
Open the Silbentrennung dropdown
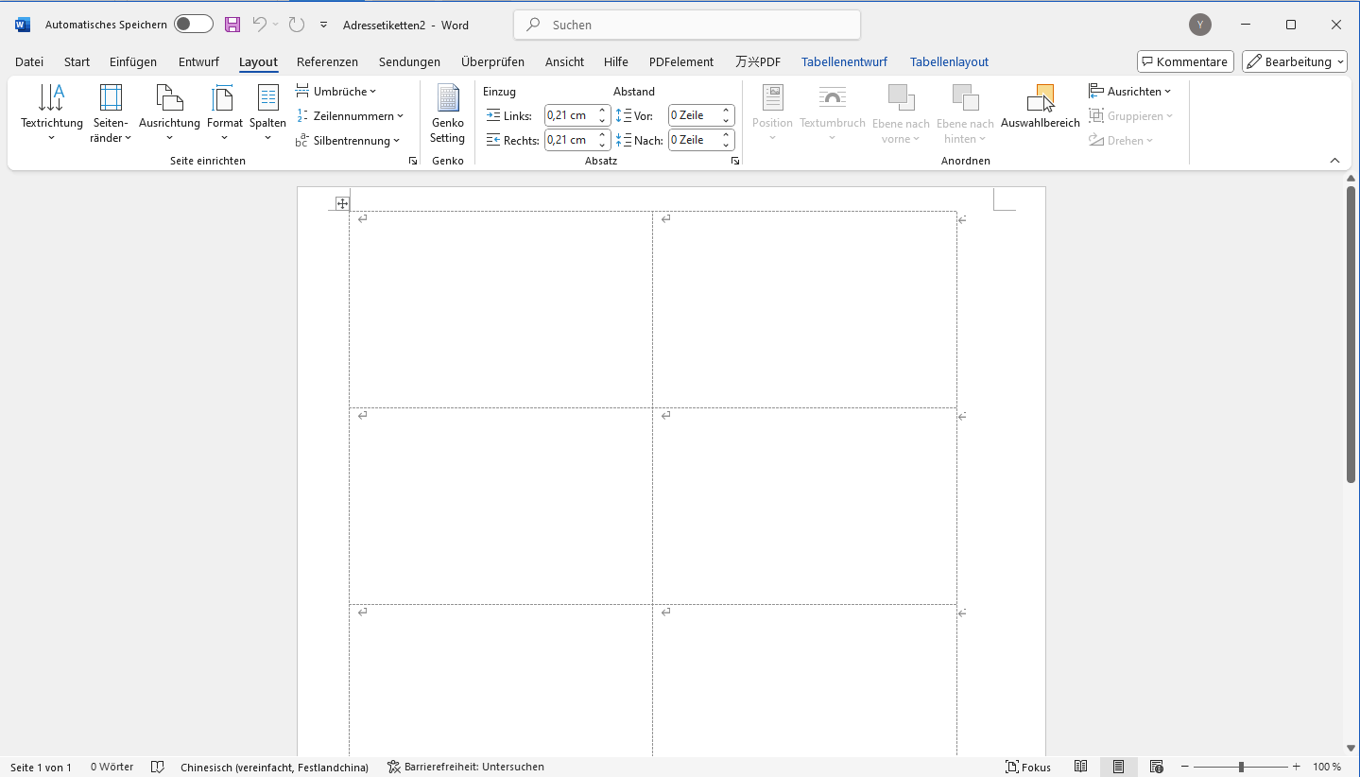coord(348,141)
